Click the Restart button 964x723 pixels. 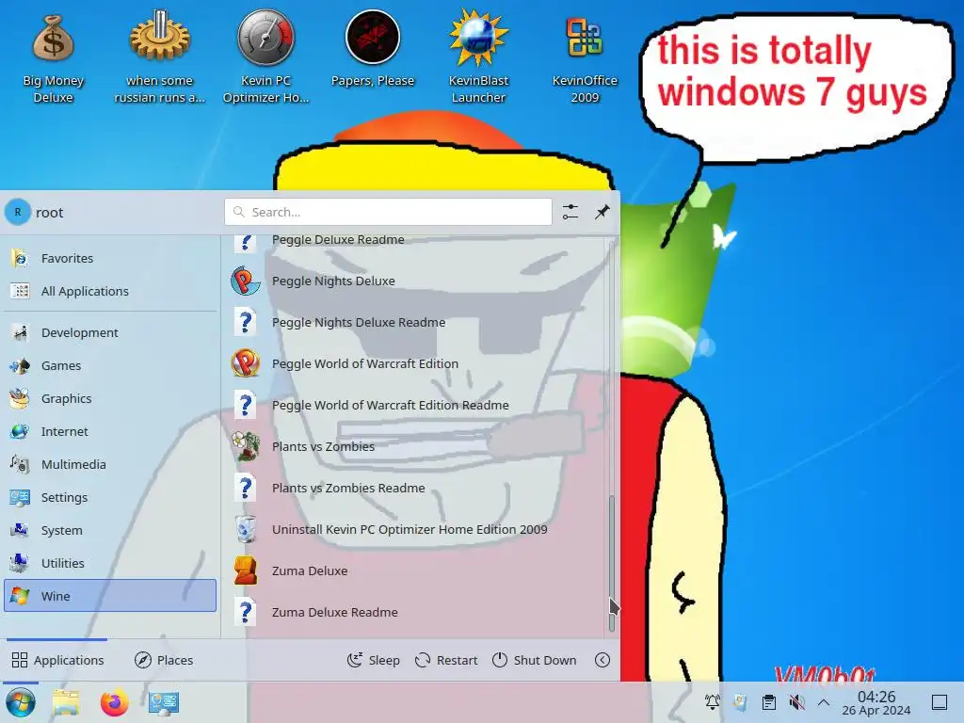click(446, 660)
